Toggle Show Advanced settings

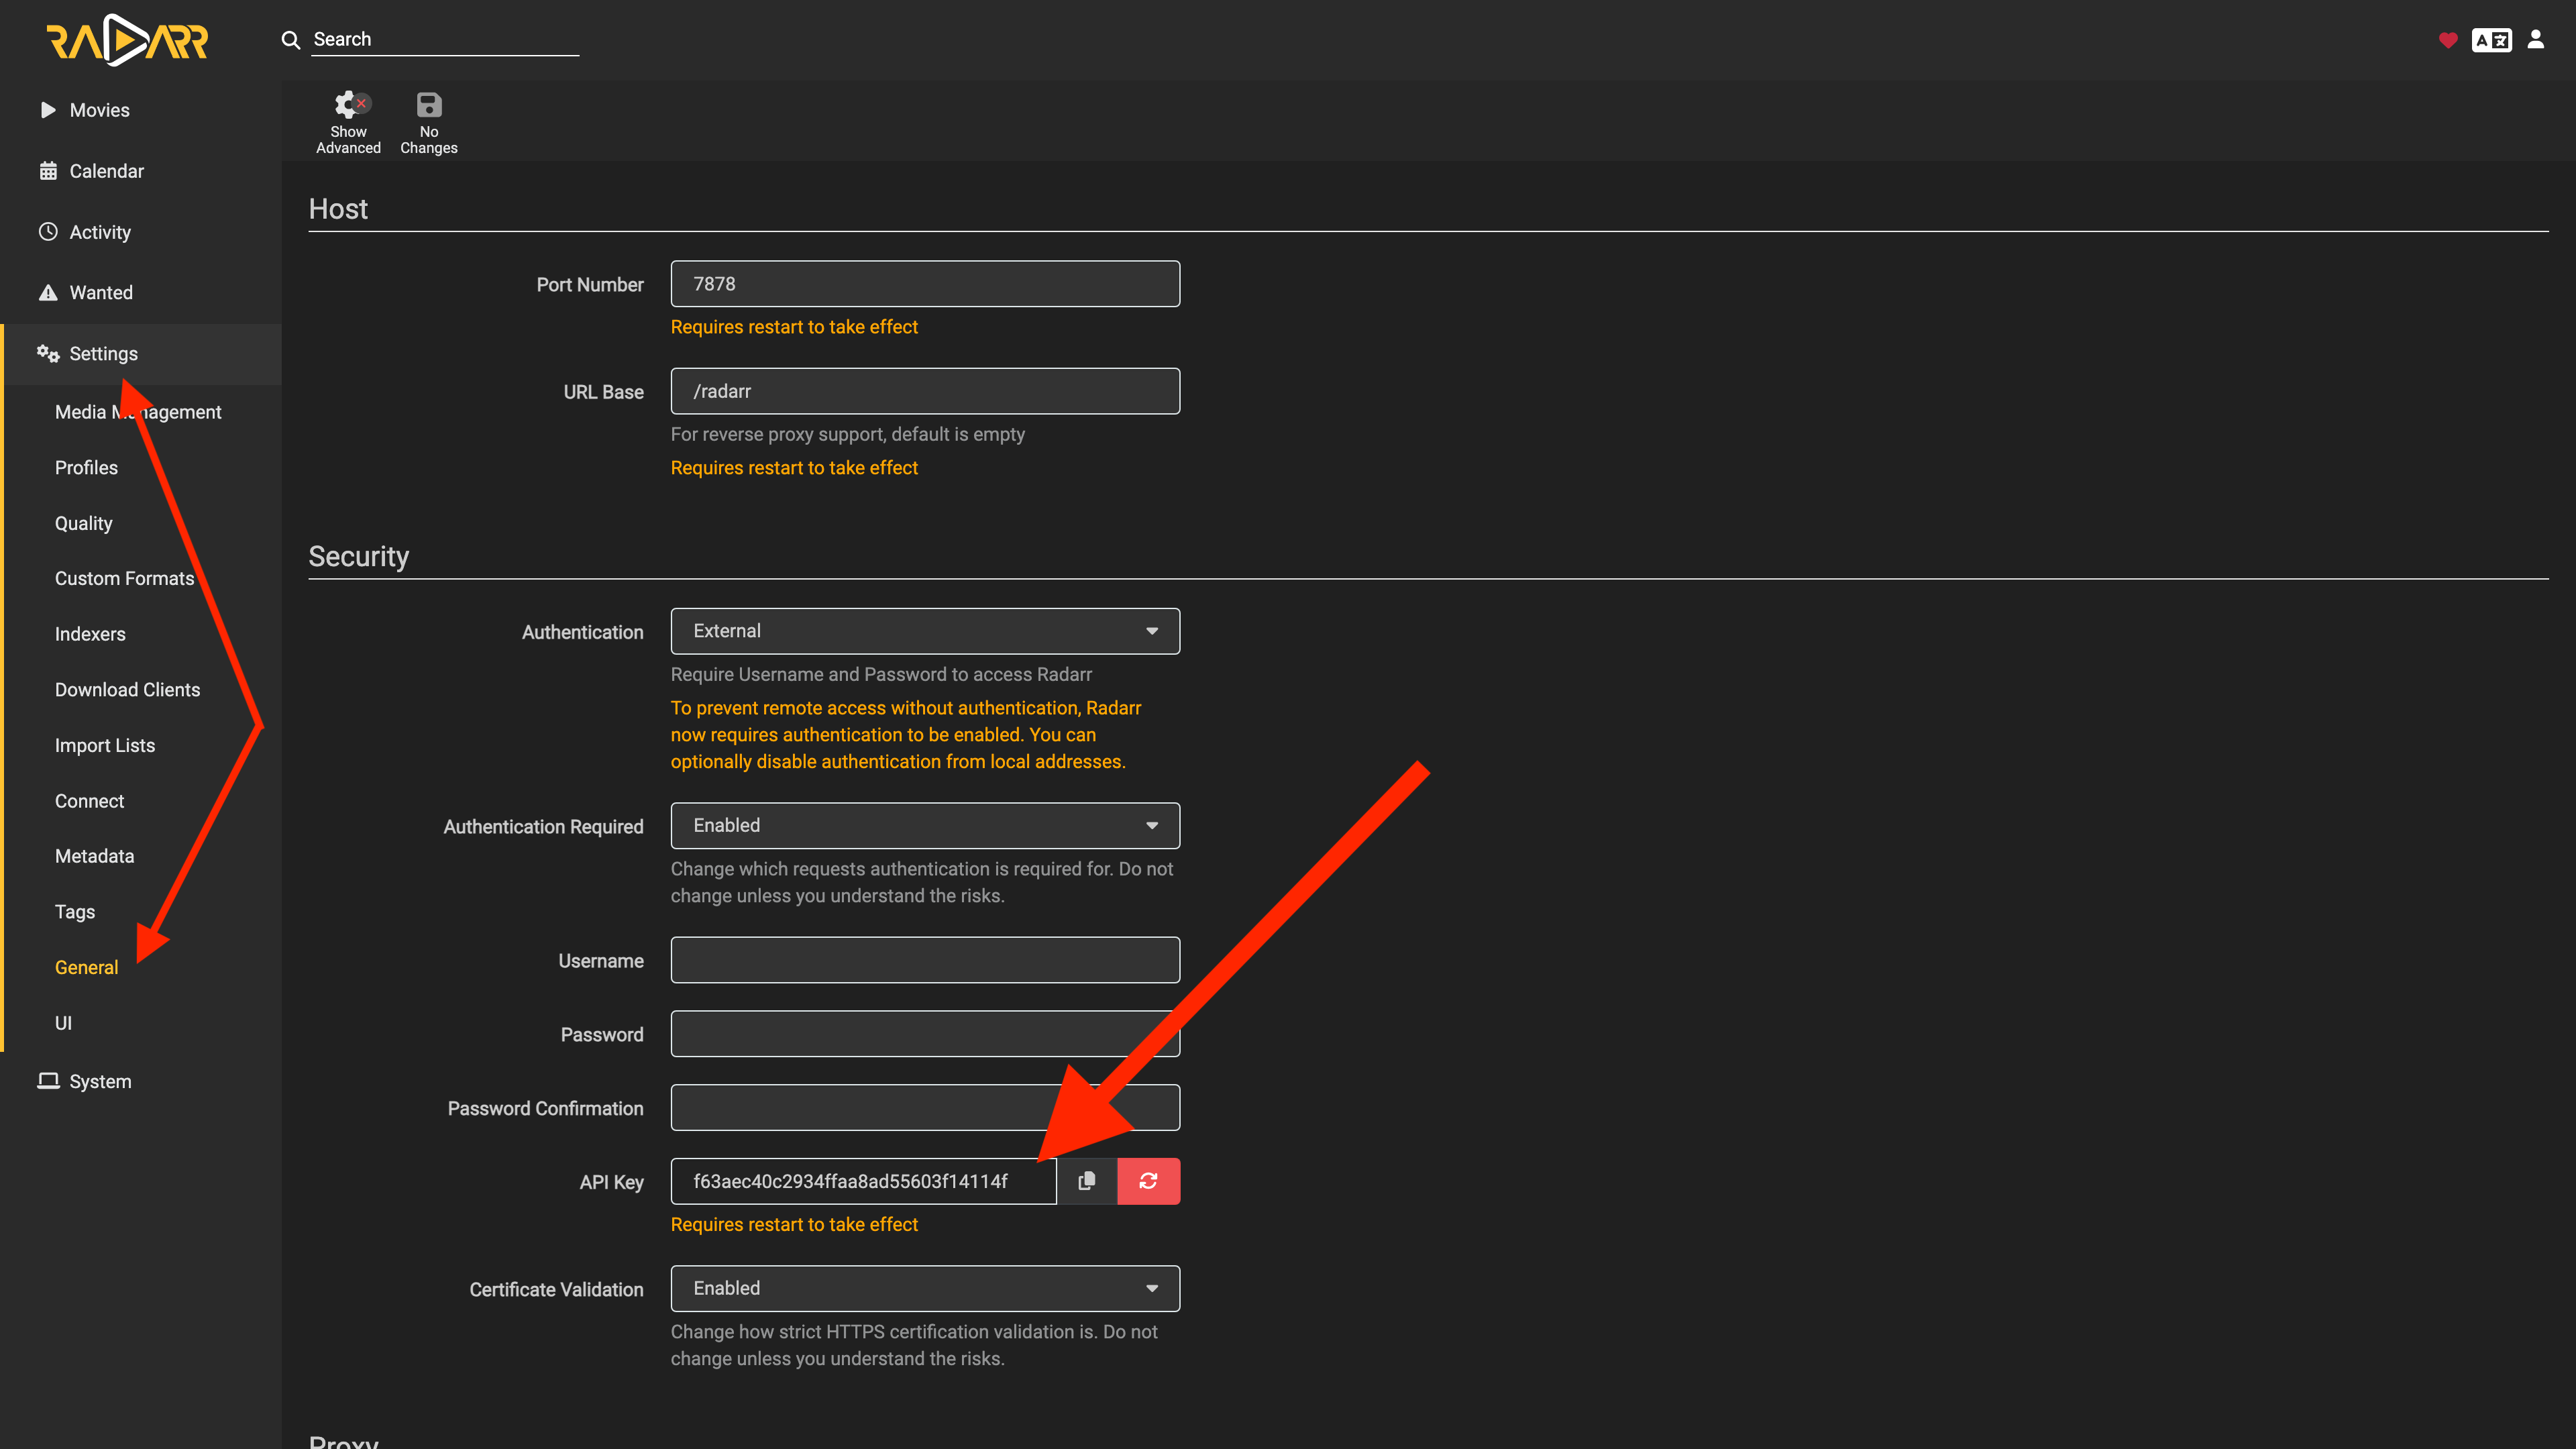pyautogui.click(x=348, y=122)
